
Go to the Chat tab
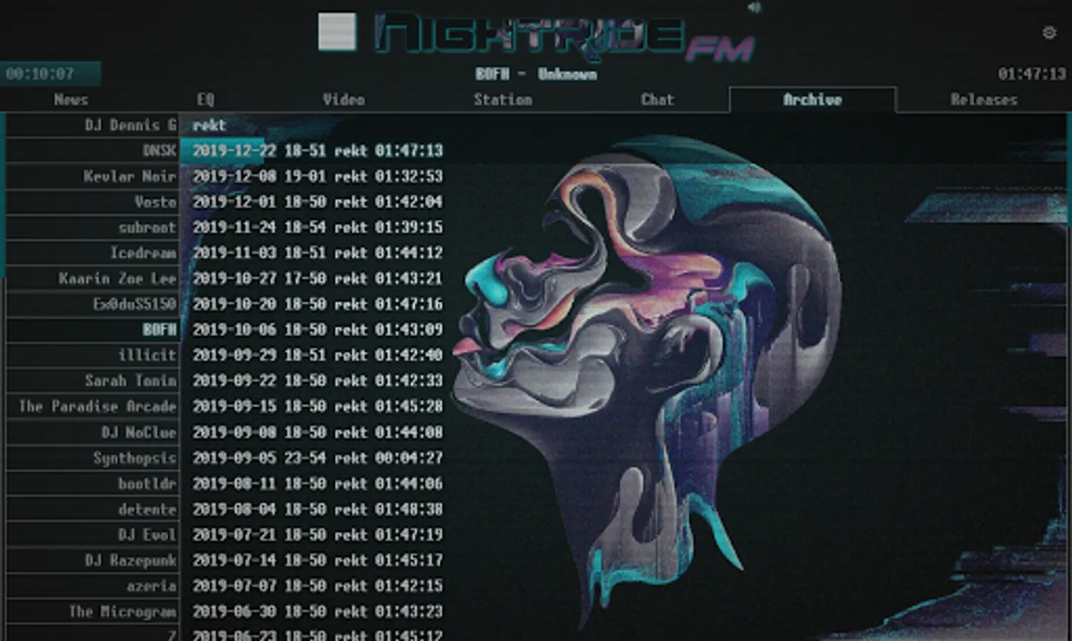coord(657,100)
